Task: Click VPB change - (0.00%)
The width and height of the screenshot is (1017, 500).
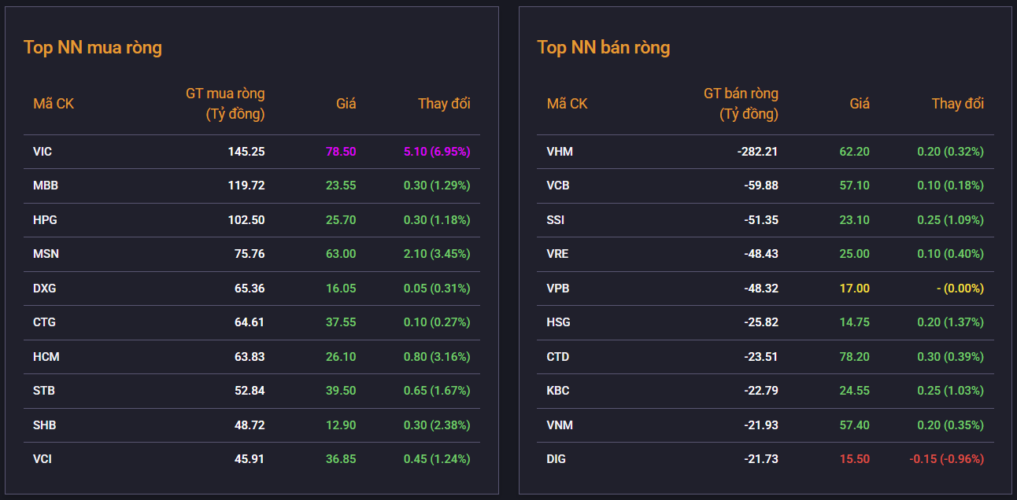Action: 960,289
